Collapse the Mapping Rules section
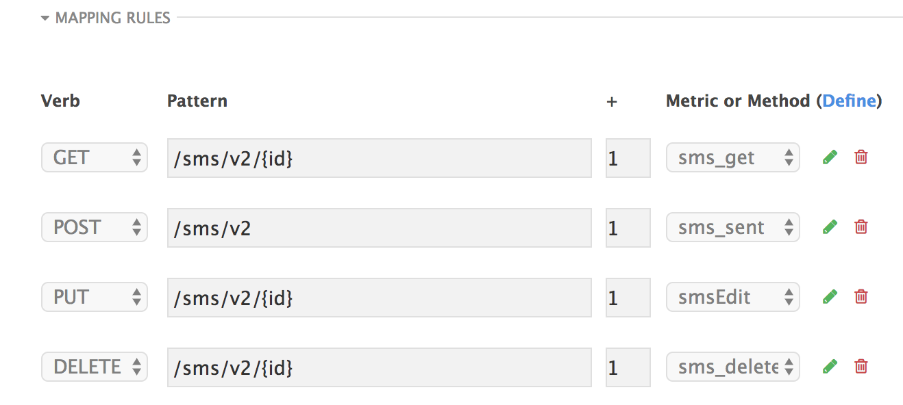 106,18
